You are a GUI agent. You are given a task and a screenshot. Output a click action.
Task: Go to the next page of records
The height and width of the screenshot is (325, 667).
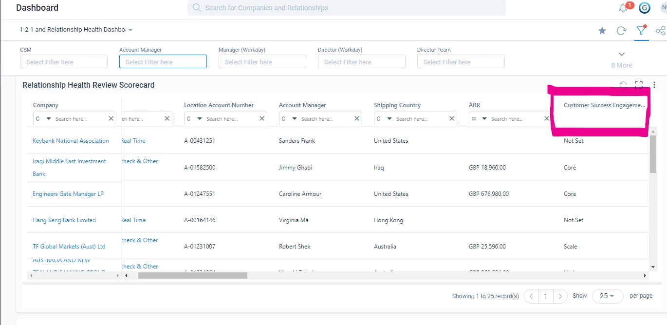[561, 296]
